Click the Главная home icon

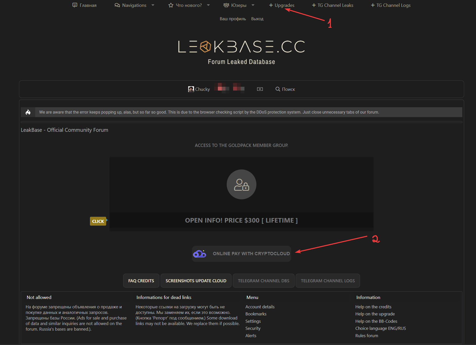click(x=75, y=5)
